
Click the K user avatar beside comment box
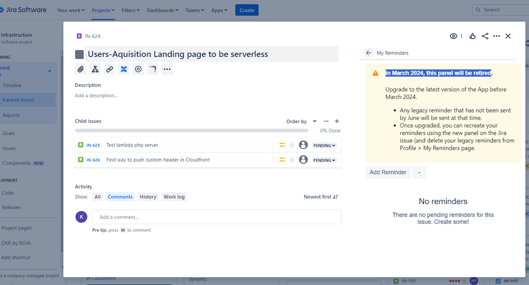click(82, 217)
